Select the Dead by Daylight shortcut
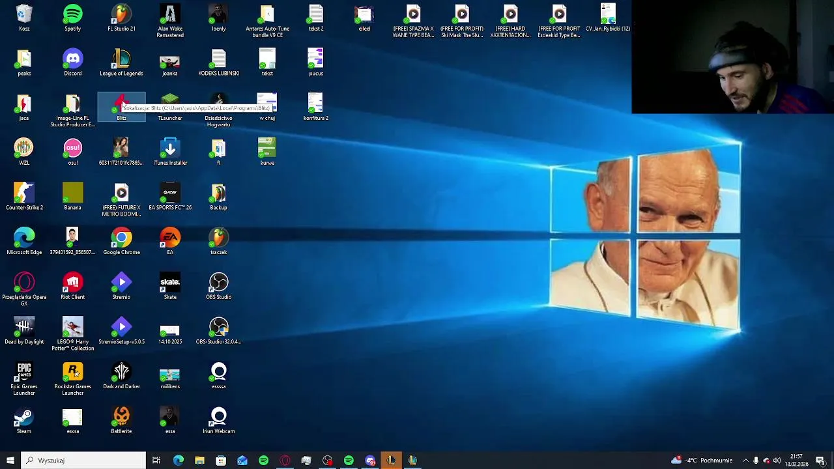834x469 pixels. [24, 331]
